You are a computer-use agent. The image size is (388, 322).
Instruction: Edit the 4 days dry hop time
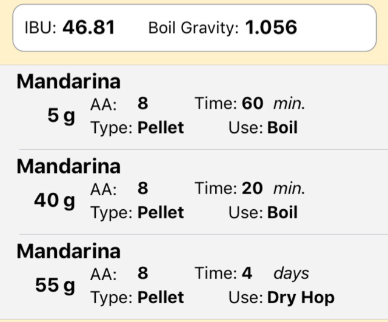(x=247, y=273)
